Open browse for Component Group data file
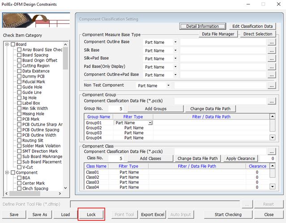 (x=271, y=101)
